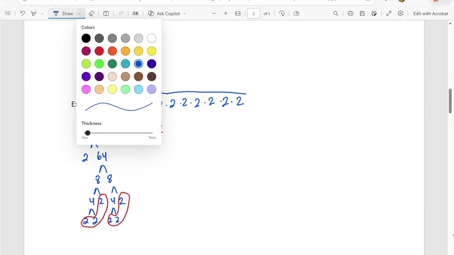Viewport: 454px width, 255px height.
Task: Open the Find search icon
Action: coord(336,13)
